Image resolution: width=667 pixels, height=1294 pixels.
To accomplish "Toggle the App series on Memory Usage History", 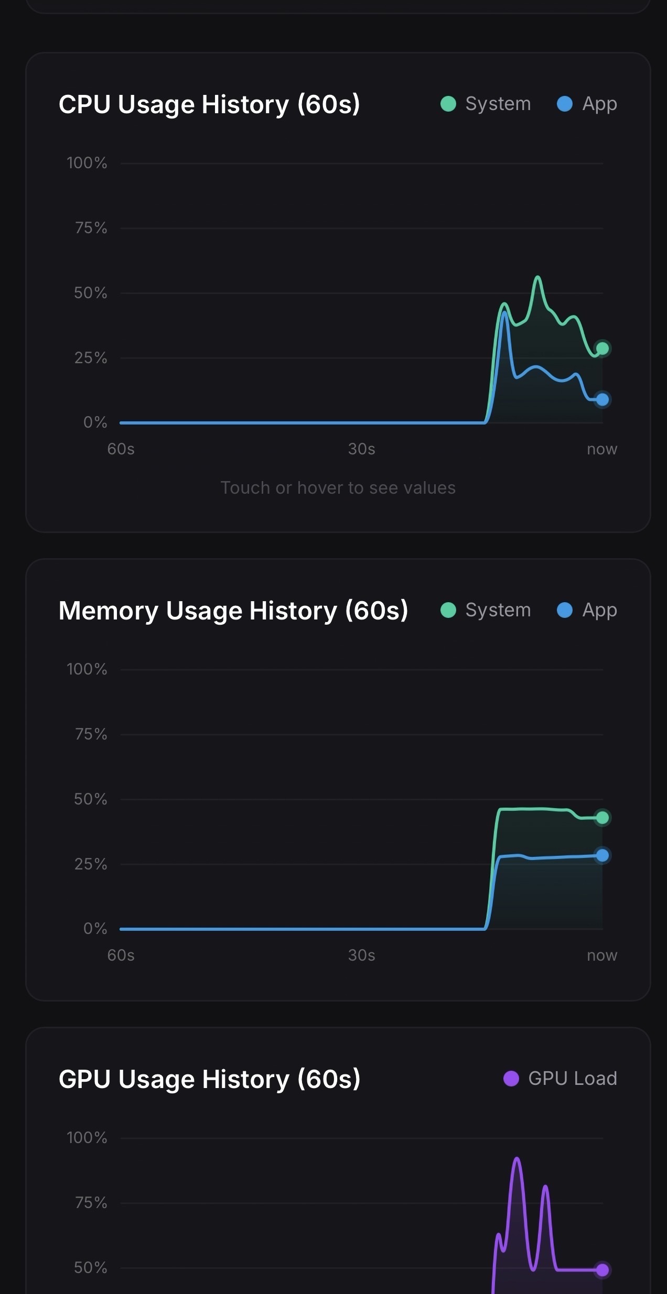I will (587, 610).
